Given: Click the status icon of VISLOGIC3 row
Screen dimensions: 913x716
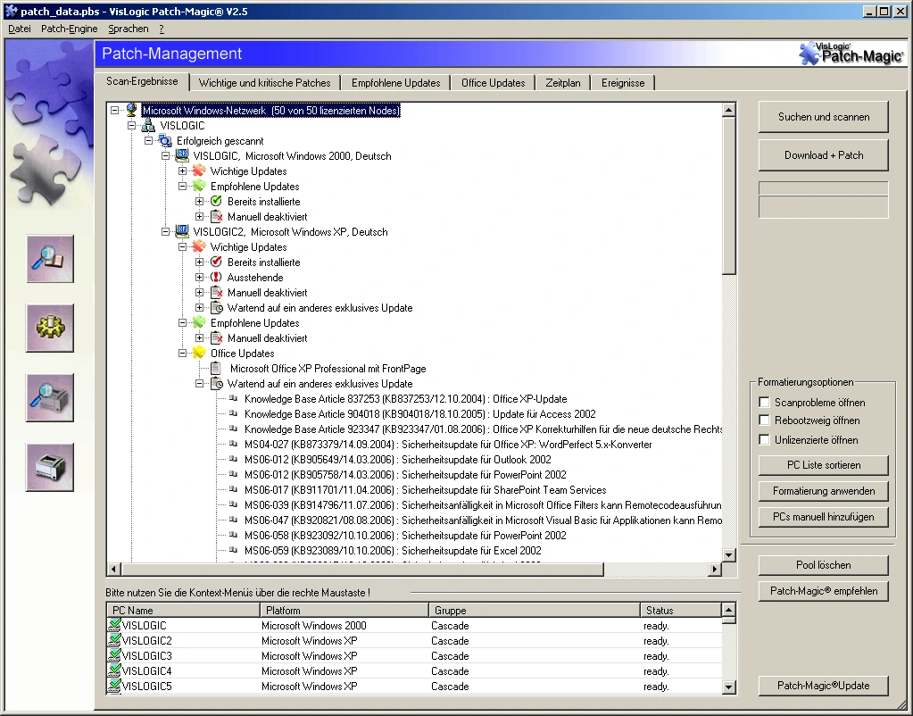Looking at the screenshot, I should (x=114, y=655).
